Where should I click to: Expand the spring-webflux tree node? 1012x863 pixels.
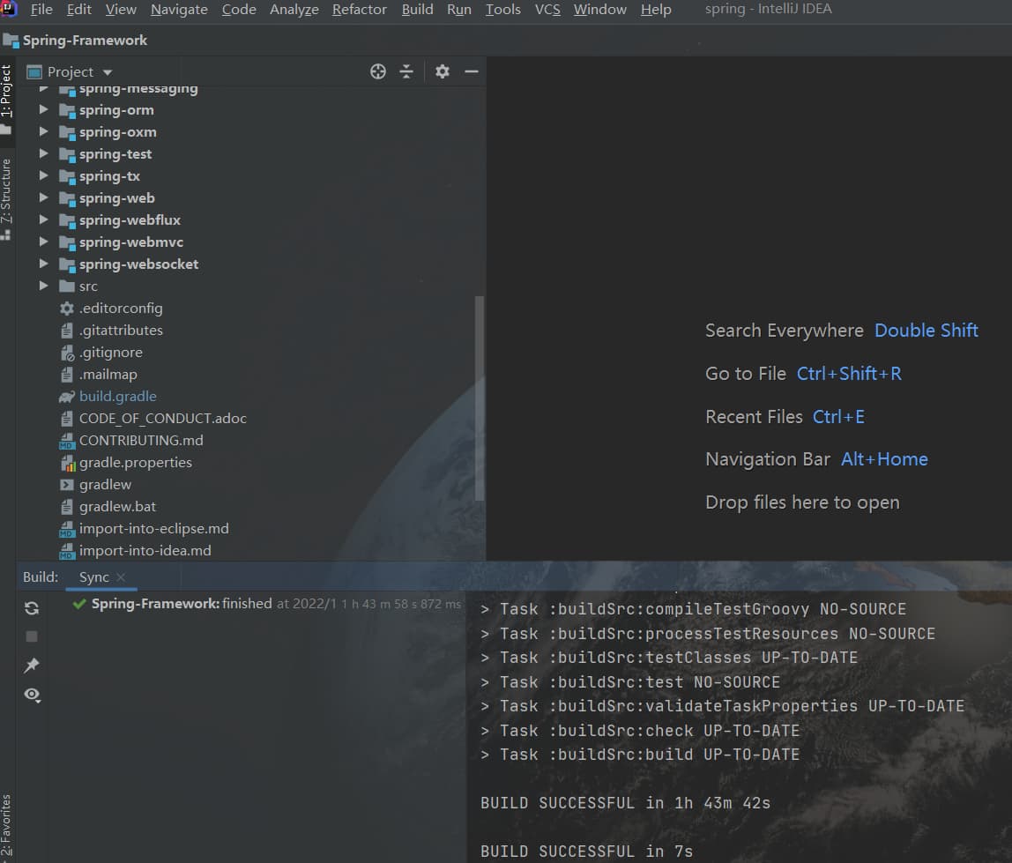pyautogui.click(x=43, y=219)
